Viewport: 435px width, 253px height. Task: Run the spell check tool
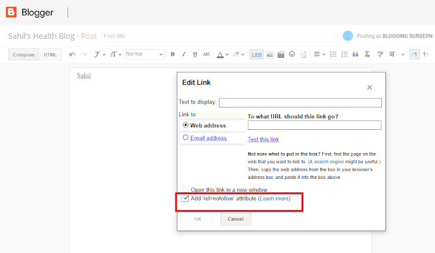[381, 54]
